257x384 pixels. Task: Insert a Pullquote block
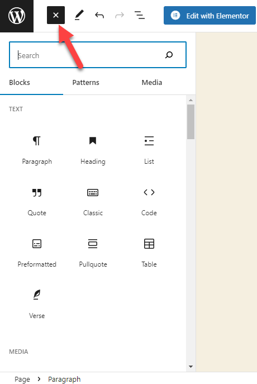point(93,253)
